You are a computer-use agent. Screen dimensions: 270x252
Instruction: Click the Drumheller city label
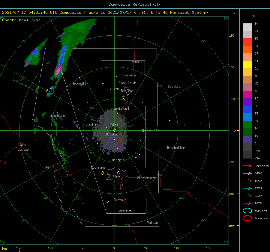[176, 148]
